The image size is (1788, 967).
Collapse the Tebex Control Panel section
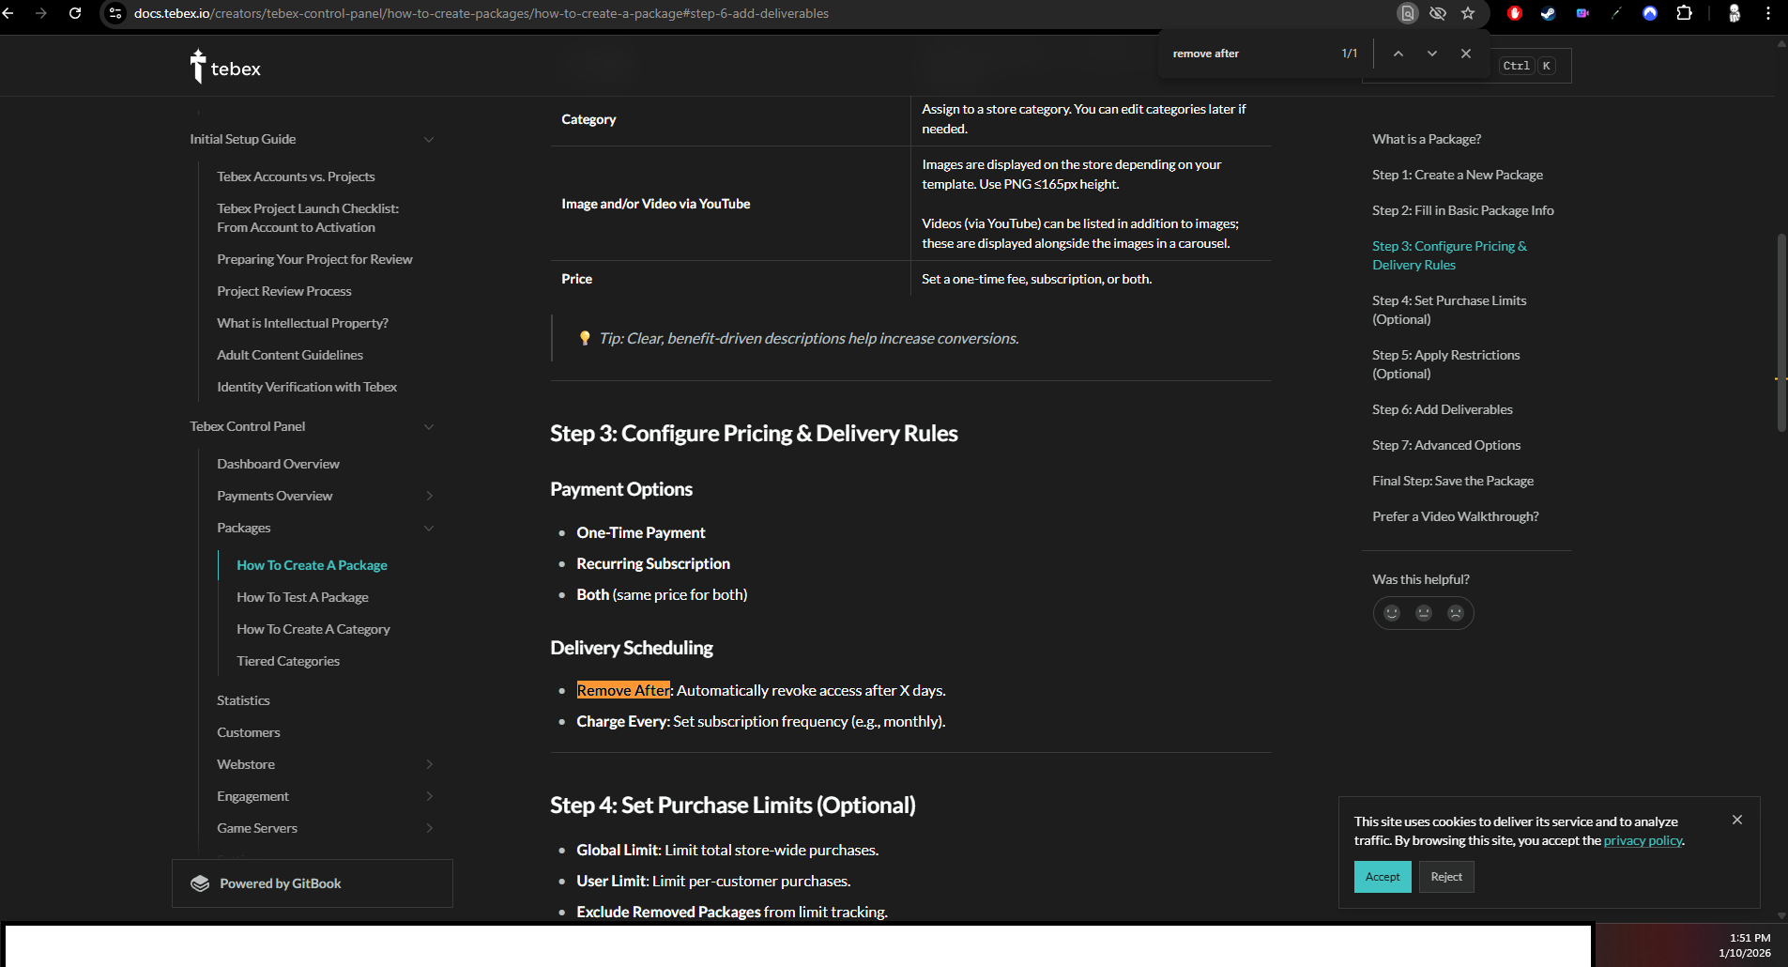point(429,427)
